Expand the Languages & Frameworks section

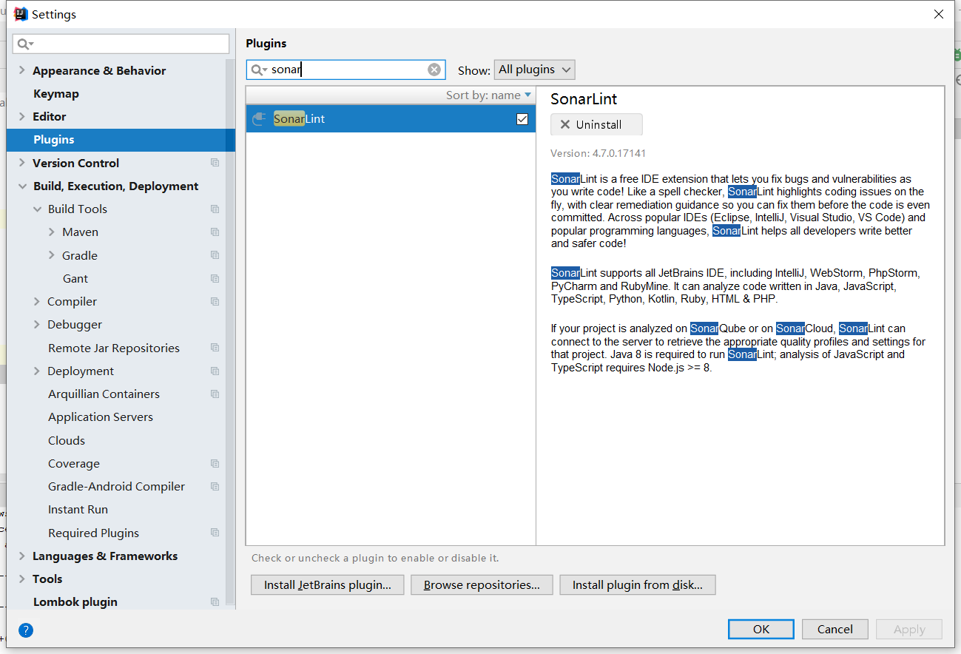coord(22,556)
